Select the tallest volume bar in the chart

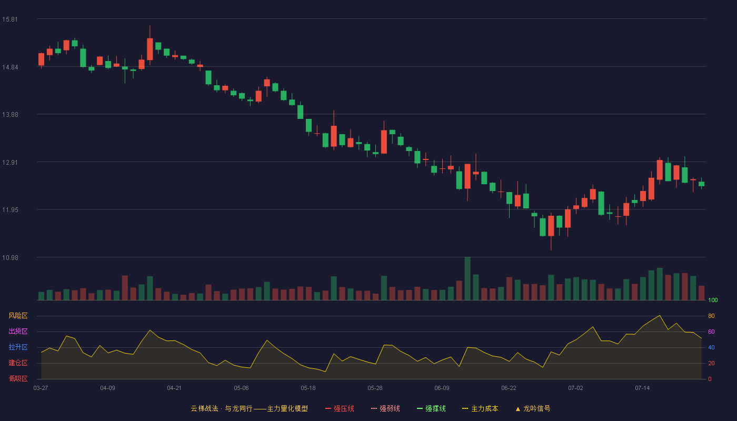(x=467, y=278)
